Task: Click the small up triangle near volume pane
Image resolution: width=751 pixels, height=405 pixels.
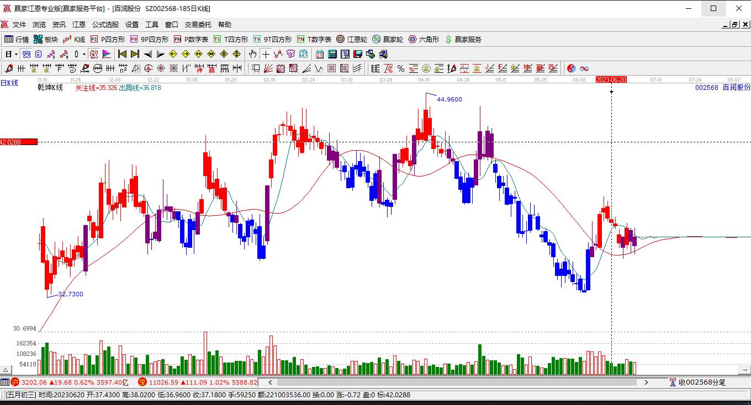Action: coord(6,370)
